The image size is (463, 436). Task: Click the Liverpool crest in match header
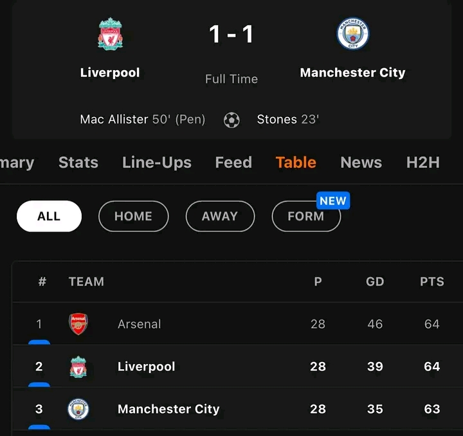click(110, 34)
